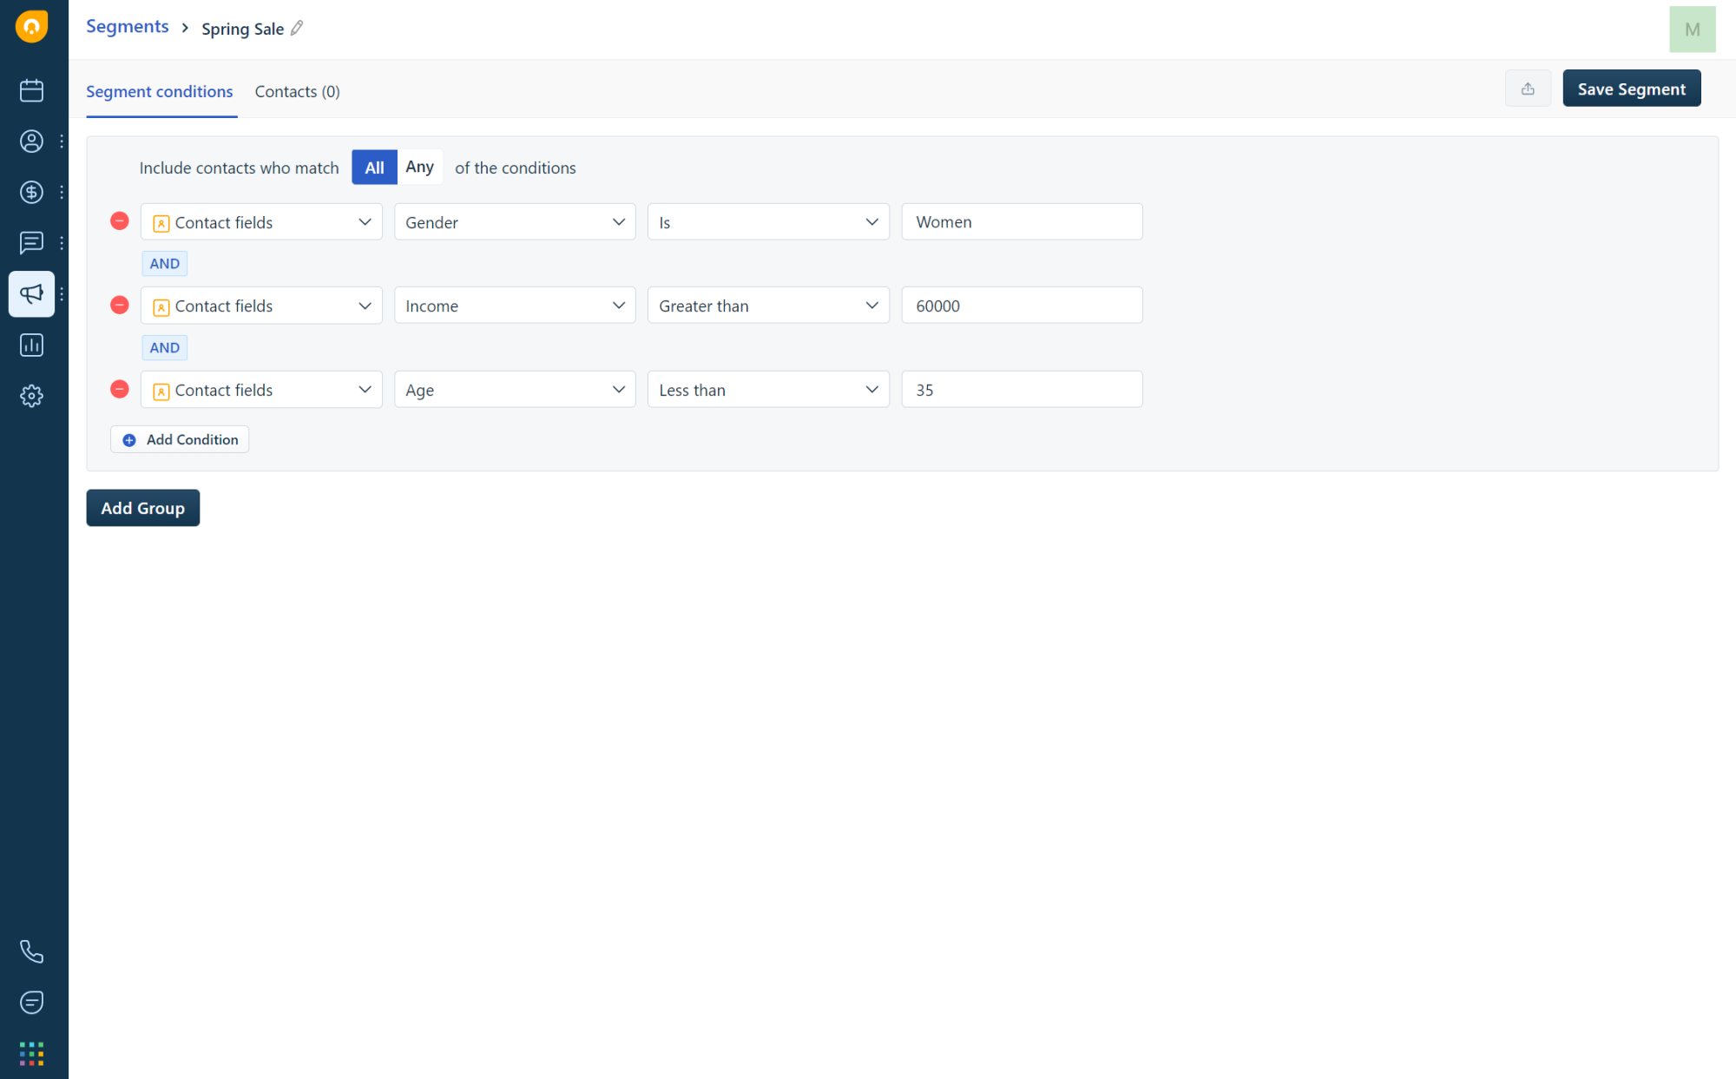Click the income value field showing 60000
This screenshot has width=1736, height=1079.
tap(1022, 306)
